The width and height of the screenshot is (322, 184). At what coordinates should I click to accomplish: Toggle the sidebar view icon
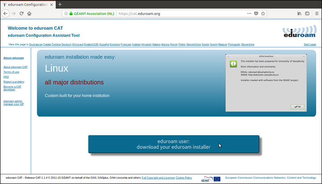tap(307, 13)
